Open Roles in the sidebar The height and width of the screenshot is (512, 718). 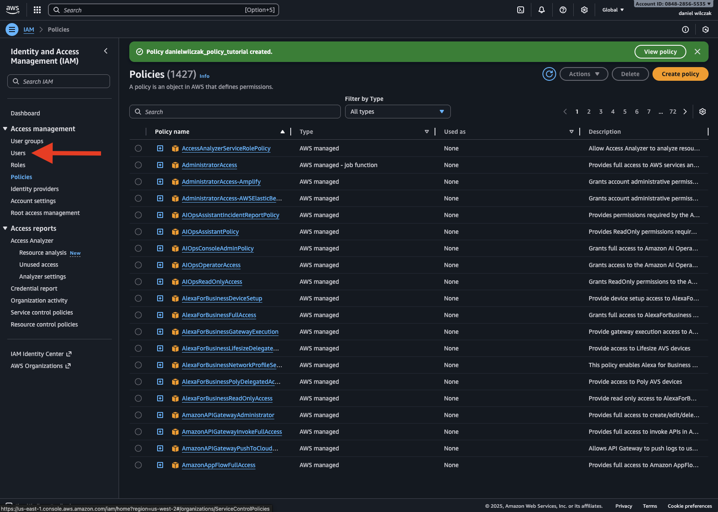pos(18,165)
